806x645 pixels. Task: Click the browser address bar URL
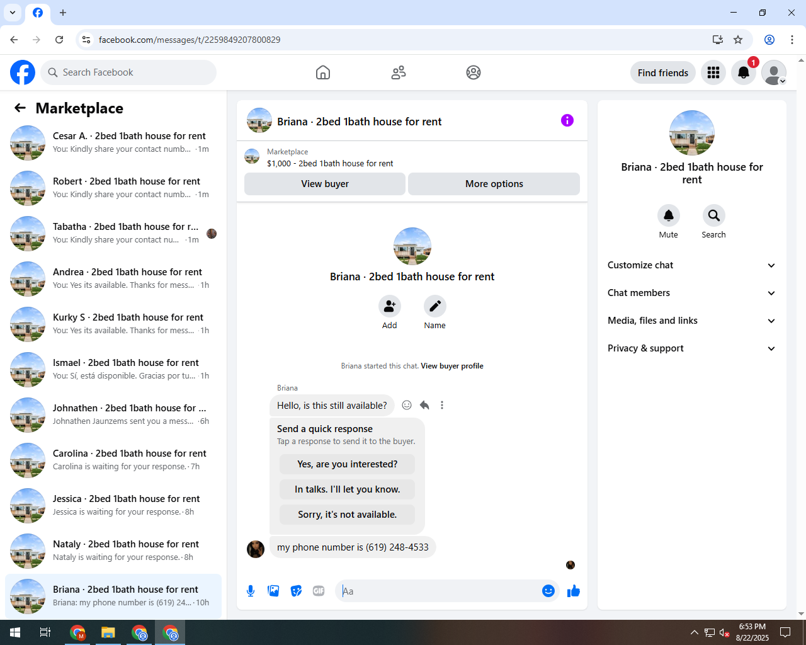pos(190,40)
